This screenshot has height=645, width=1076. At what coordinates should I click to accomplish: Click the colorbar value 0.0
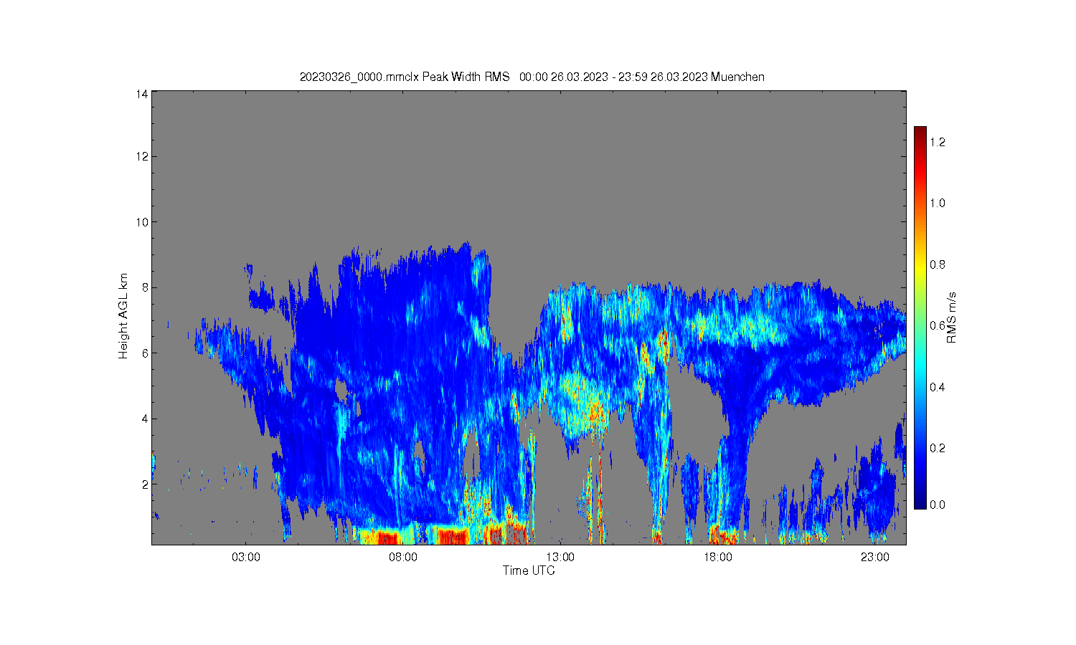[938, 505]
